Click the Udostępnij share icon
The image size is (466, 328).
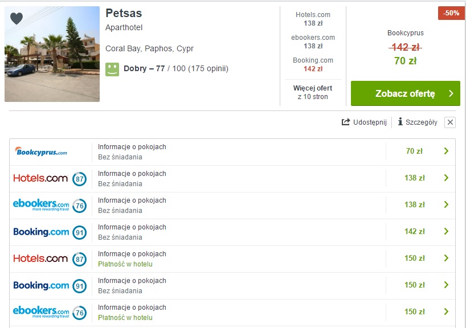point(346,122)
